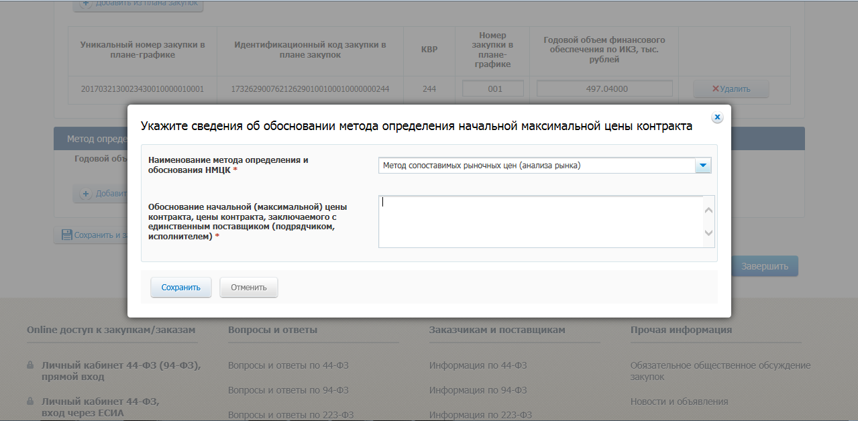Edit the 497.04000 financial volume field

[x=604, y=88]
